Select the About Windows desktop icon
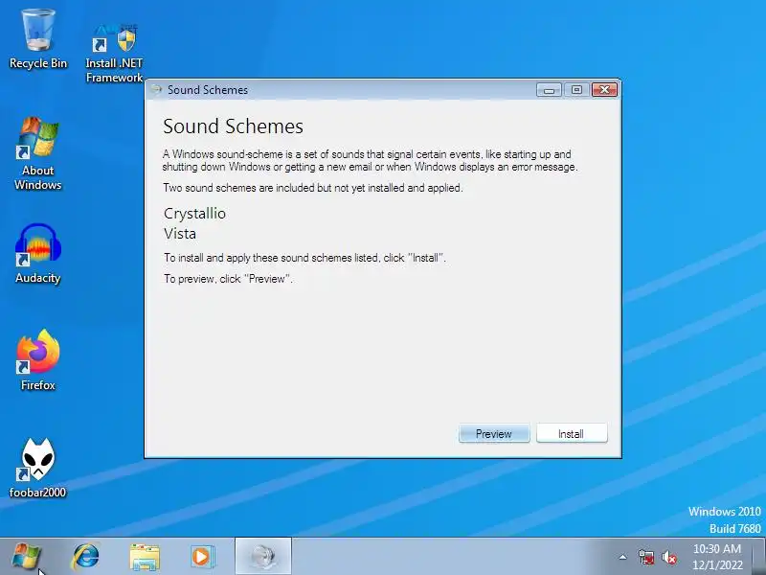766x575 pixels. [x=38, y=154]
